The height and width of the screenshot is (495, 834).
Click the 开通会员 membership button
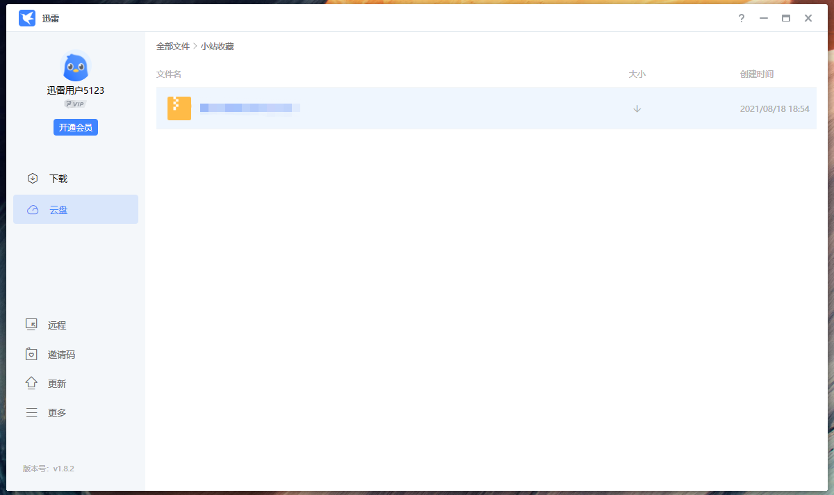coord(75,127)
